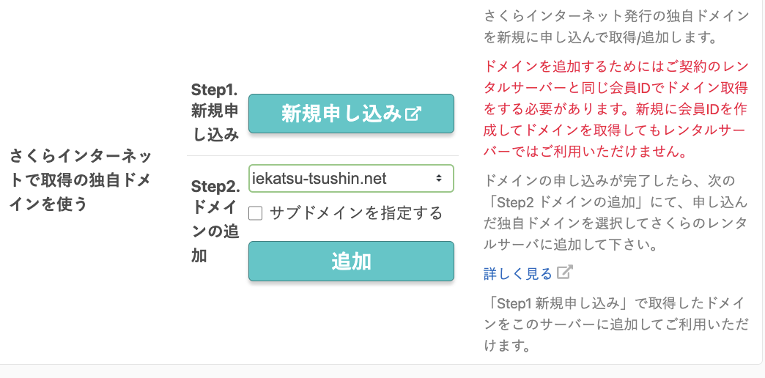Click the top gray 新規に申し込んで取得/追加します description
765x378 pixels.
pyautogui.click(x=616, y=27)
